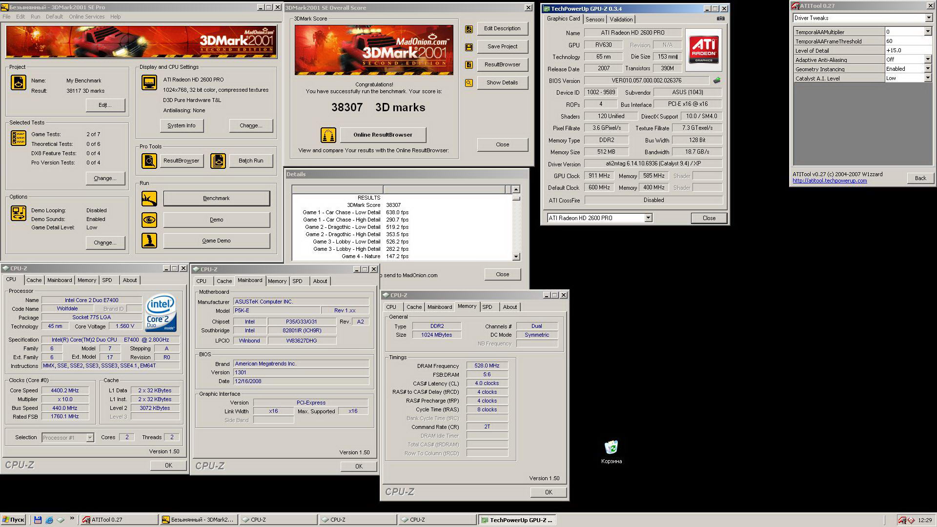The image size is (937, 527).
Task: Open SPD tab in Memory CPU-Z window
Action: pos(487,307)
